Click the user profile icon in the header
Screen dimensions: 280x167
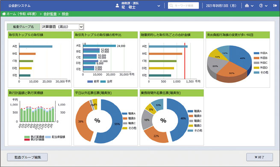tap(117, 6)
